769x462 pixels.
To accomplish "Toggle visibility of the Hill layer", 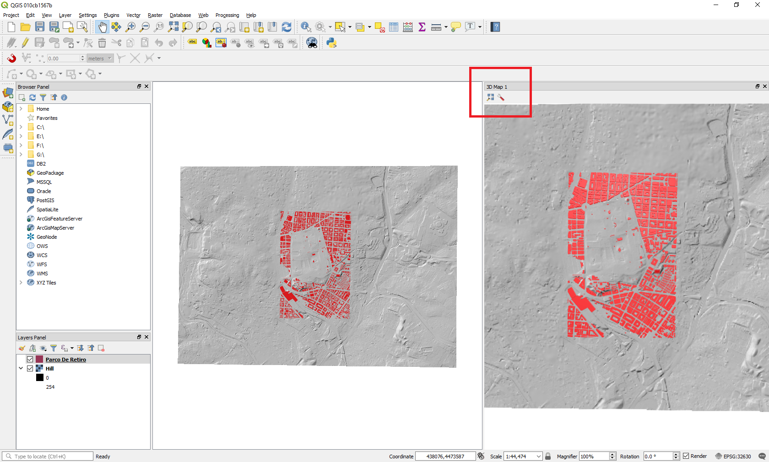I will coord(30,369).
